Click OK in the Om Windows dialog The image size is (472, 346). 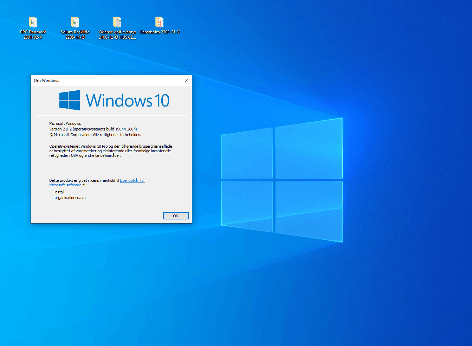(x=176, y=216)
